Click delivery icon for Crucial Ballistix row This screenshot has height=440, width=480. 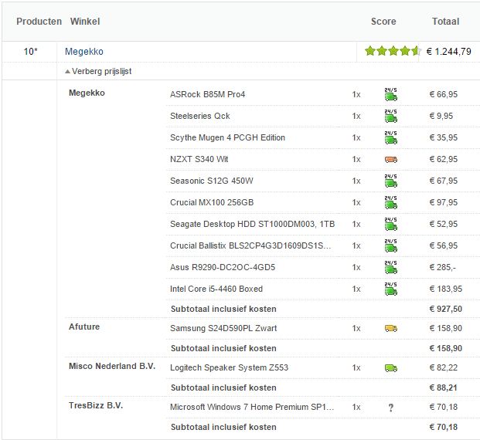(391, 245)
